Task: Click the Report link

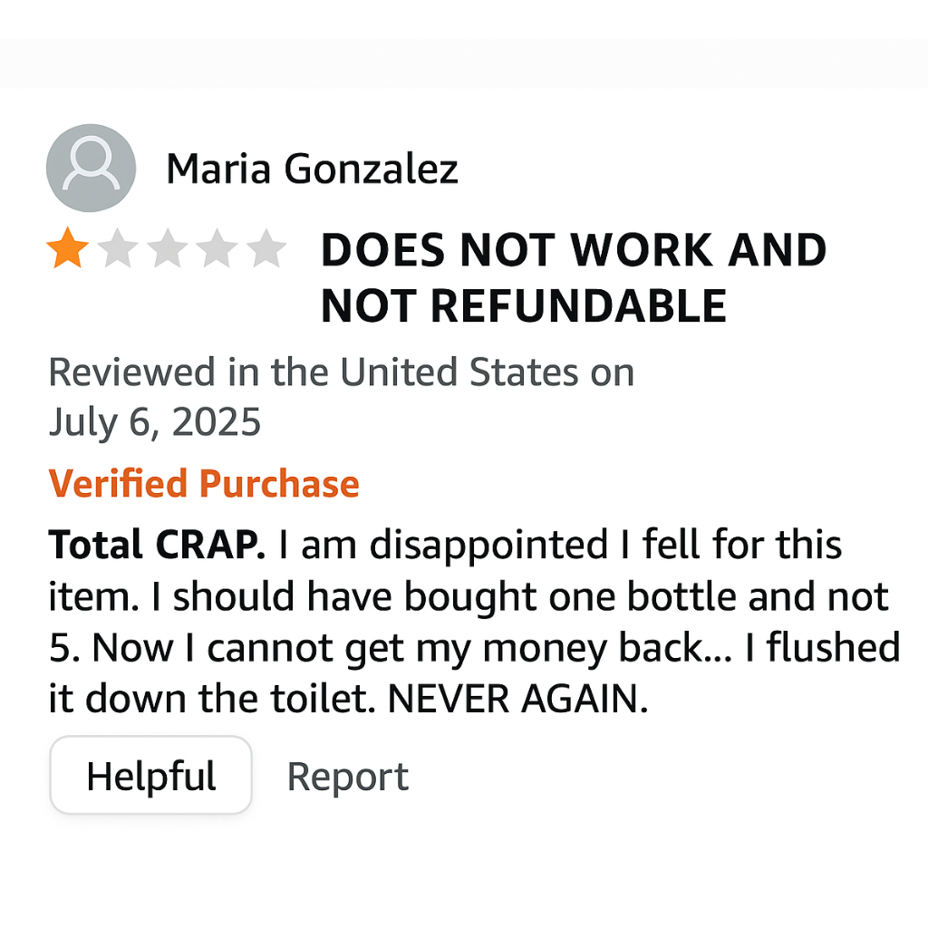Action: (347, 777)
